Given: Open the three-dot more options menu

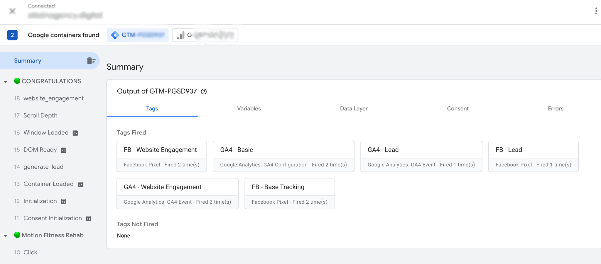Looking at the screenshot, I should pos(596,11).
